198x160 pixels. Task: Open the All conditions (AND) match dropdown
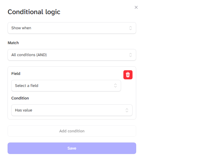tap(72, 55)
